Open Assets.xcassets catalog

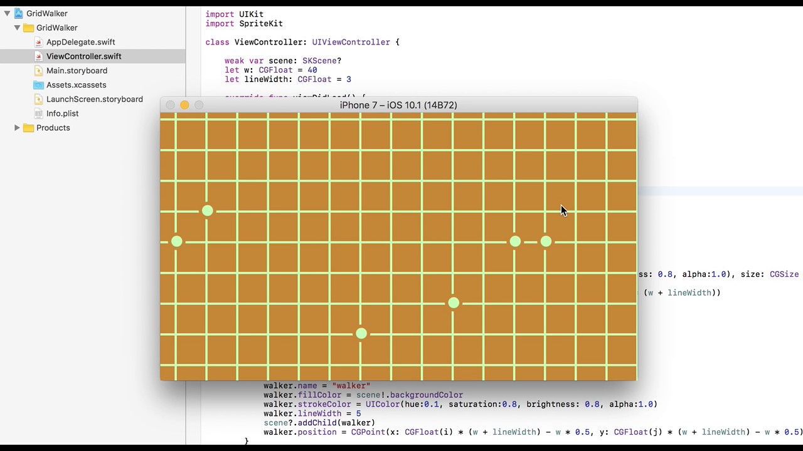coord(76,85)
